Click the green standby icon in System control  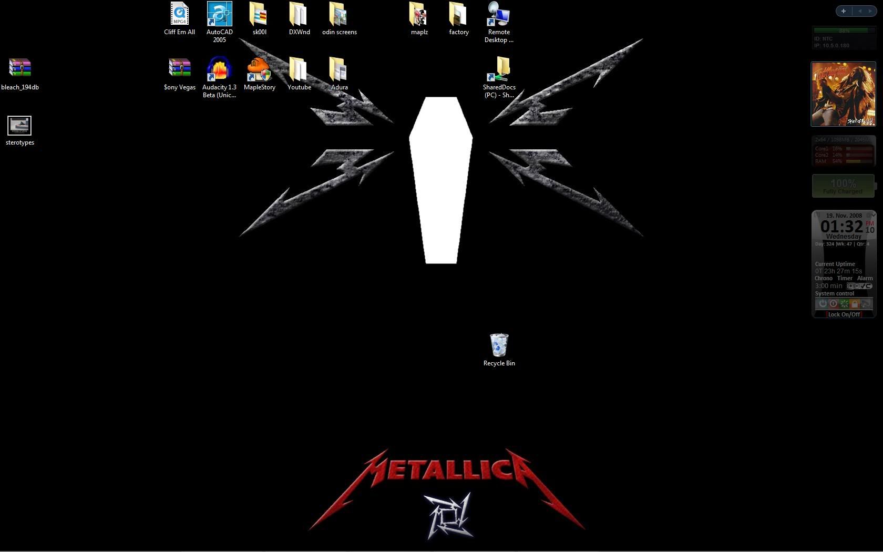[844, 303]
